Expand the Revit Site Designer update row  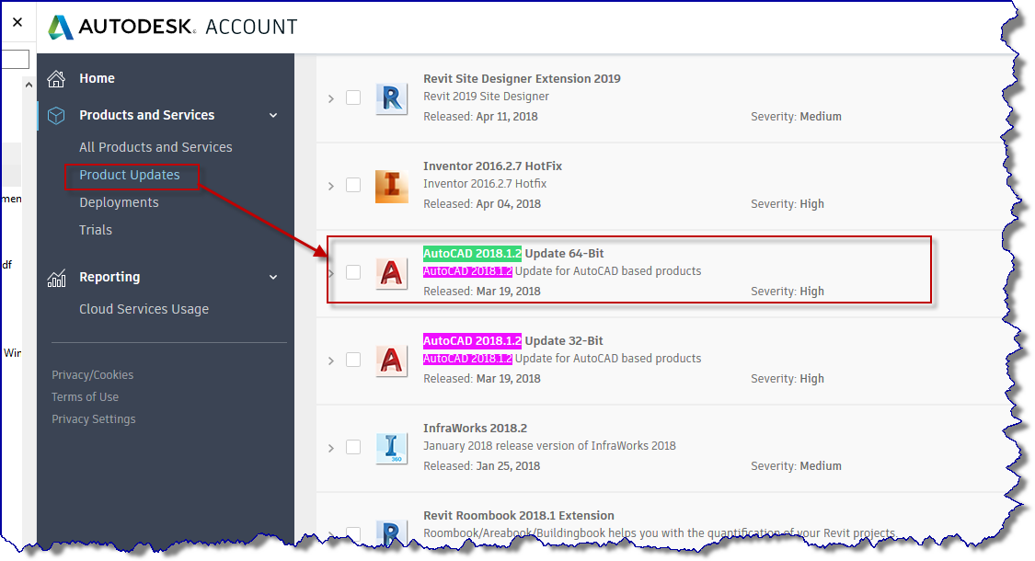click(x=330, y=97)
